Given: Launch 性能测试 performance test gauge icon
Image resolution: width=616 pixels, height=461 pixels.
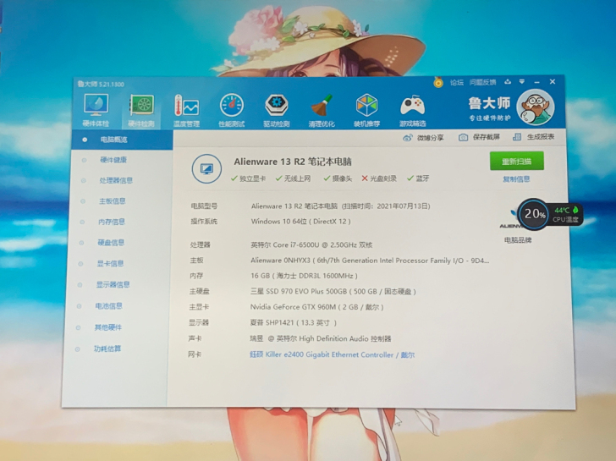Looking at the screenshot, I should pos(231,111).
